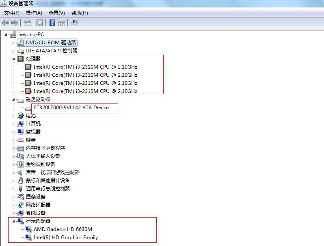Open the 查看(V) menu
324x246 pixels.
[56, 13]
